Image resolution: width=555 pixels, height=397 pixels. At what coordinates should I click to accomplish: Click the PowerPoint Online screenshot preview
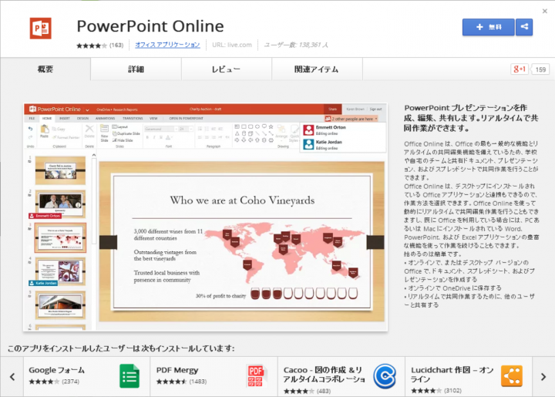[205, 217]
